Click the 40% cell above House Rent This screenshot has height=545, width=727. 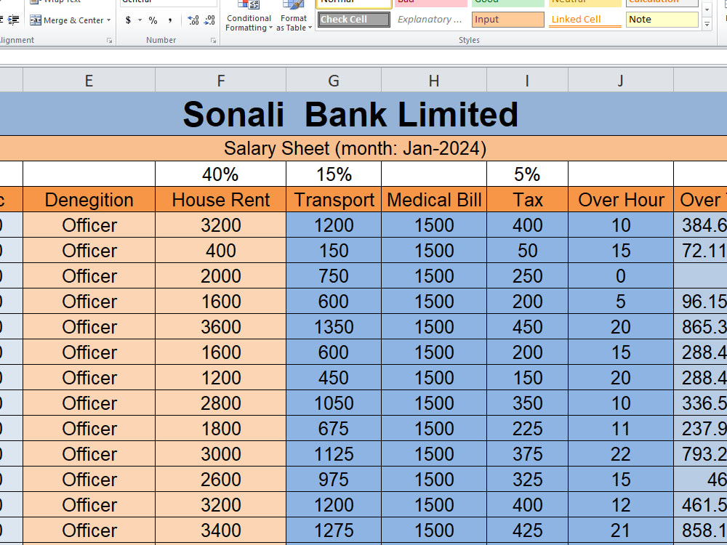tap(221, 174)
